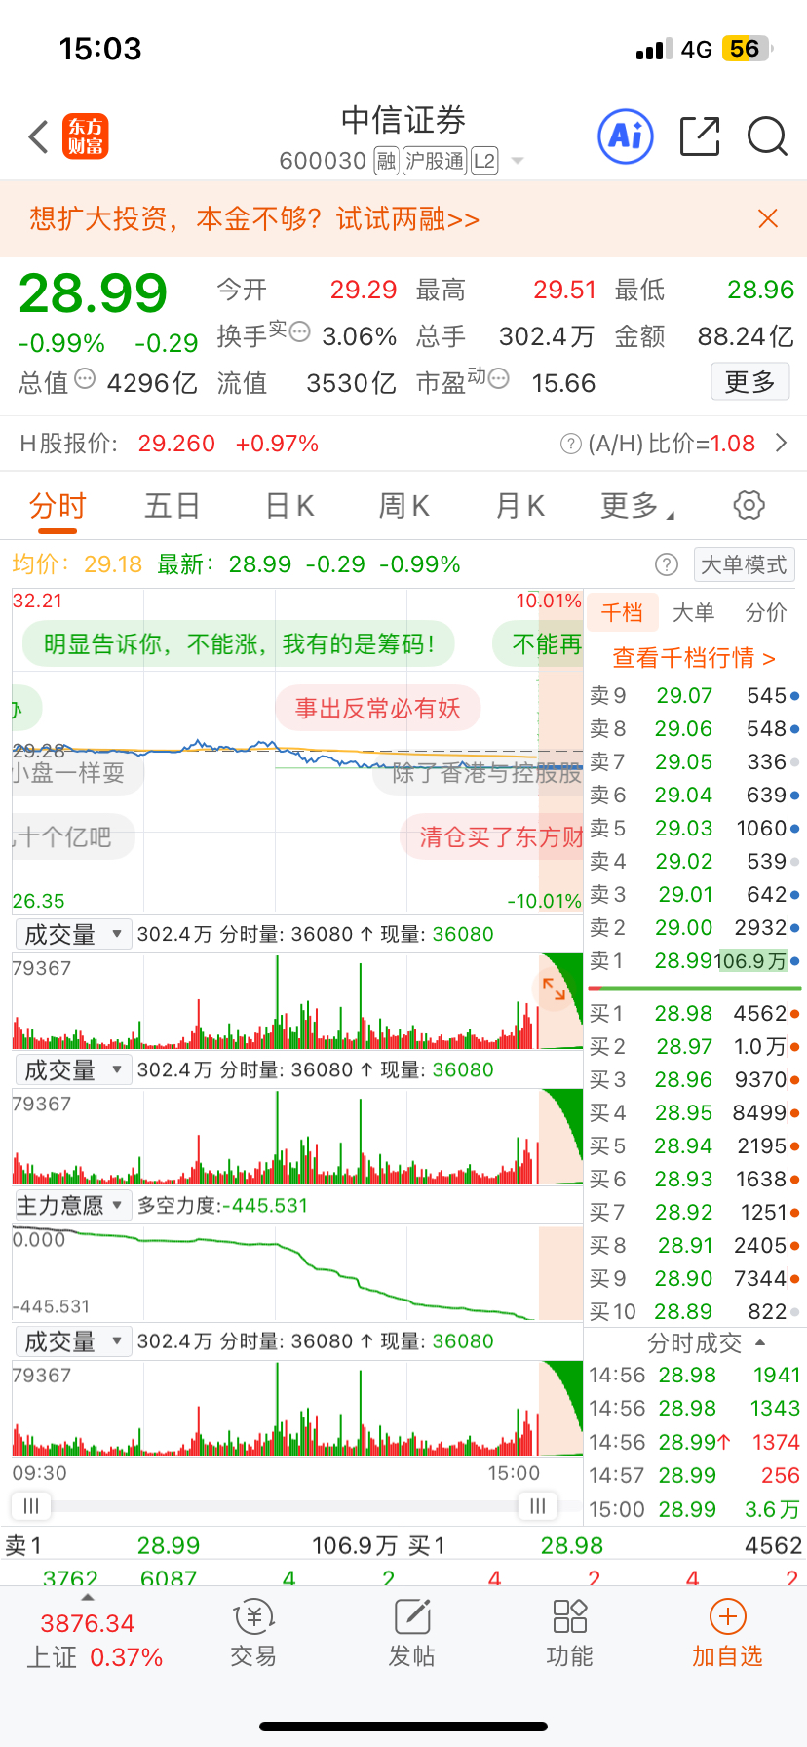Tap the 更多 button in quote summary
The width and height of the screenshot is (807, 1747).
point(749,382)
